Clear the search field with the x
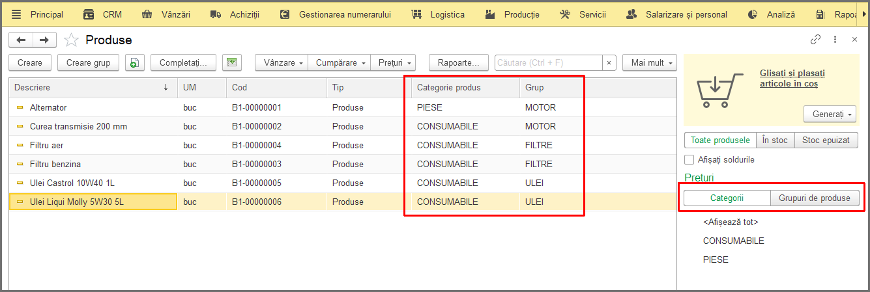The image size is (870, 292). 609,63
